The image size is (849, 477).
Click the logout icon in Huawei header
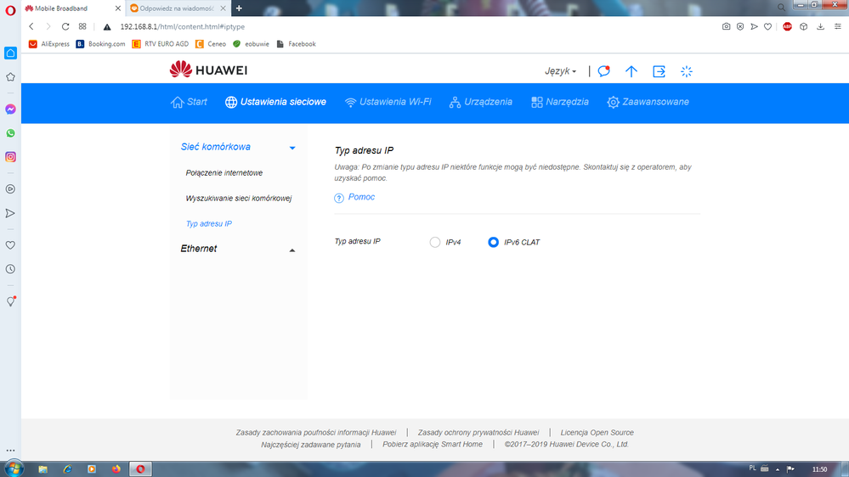(x=659, y=71)
